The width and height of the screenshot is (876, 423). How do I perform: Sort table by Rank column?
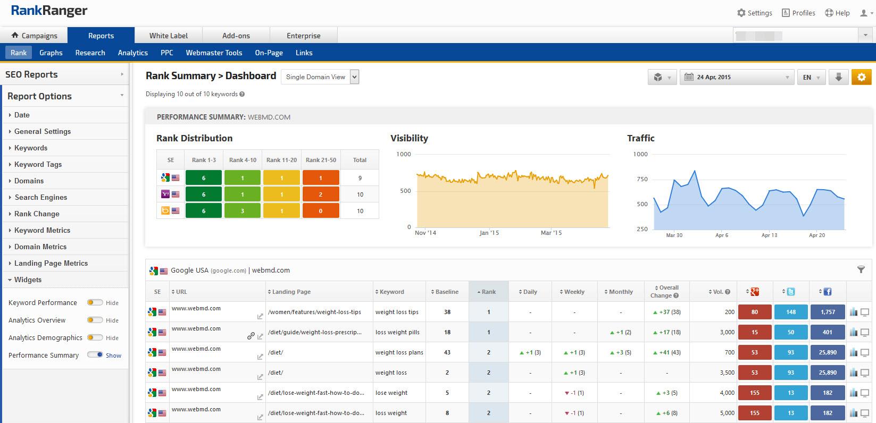(488, 292)
